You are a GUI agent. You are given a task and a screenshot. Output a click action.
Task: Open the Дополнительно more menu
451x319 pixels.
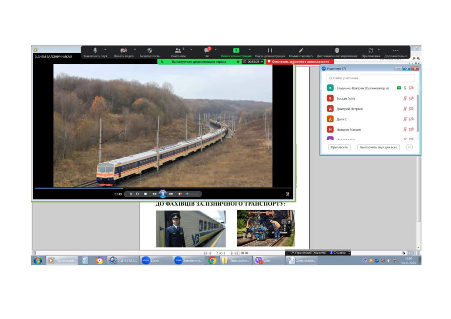coord(396,50)
